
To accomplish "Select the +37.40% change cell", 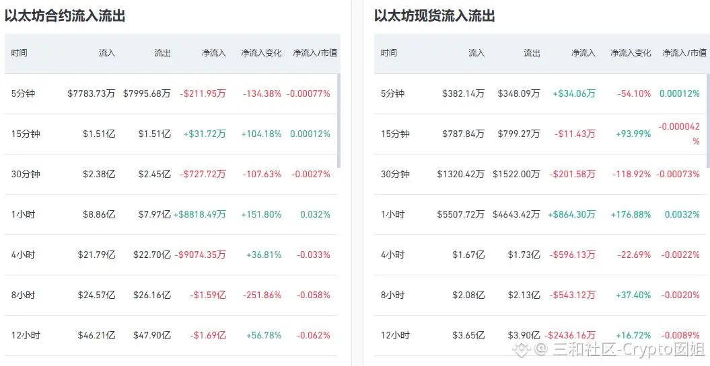I will [x=633, y=295].
